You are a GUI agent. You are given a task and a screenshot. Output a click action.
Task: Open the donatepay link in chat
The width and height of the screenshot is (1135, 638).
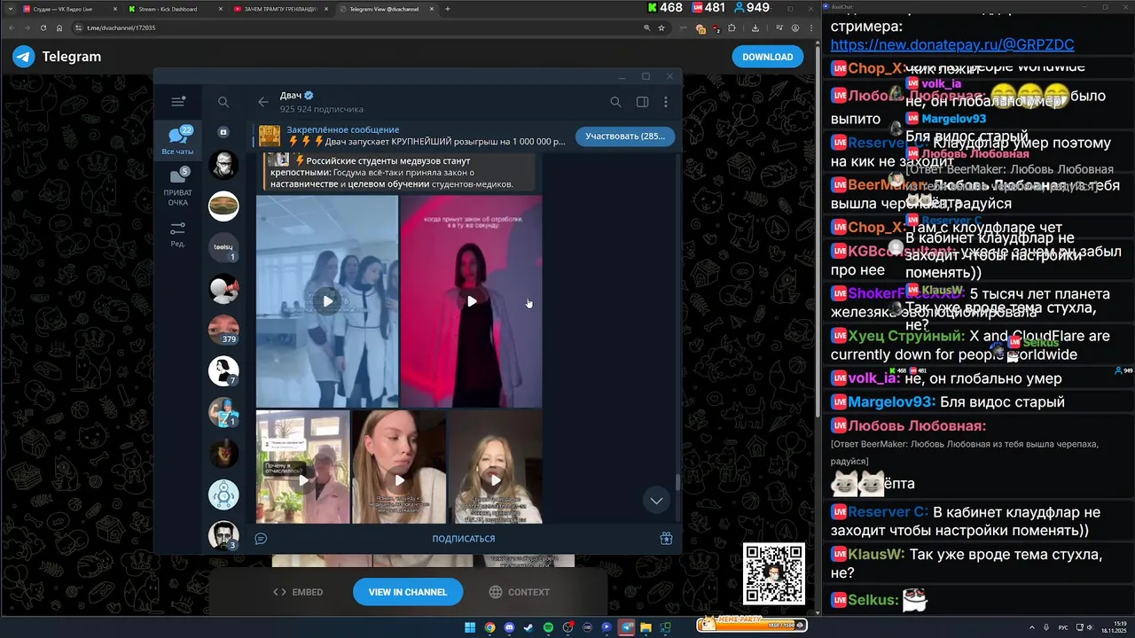coord(952,44)
